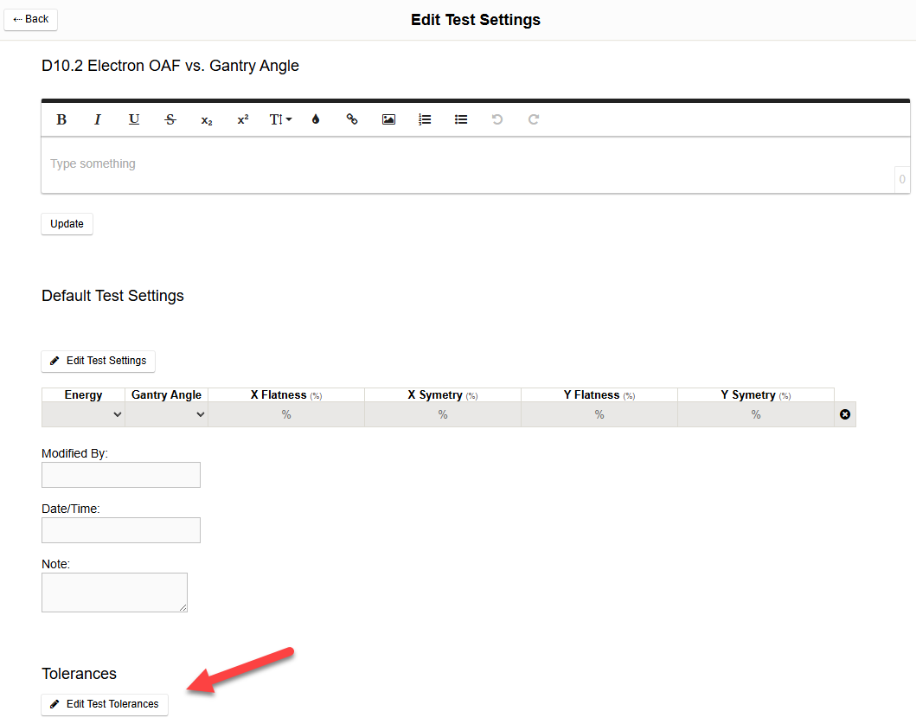Apply italic formatting in the editor
Viewport: 916px width, 724px height.
pos(98,119)
